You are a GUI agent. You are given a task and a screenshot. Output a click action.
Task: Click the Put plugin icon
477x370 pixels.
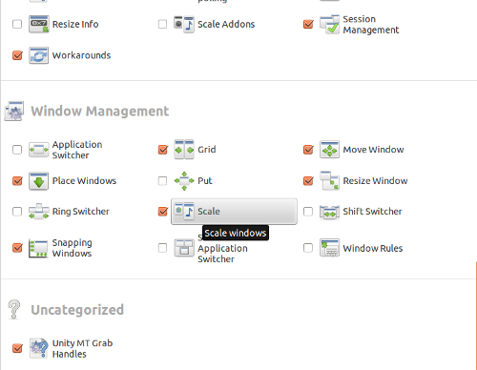[x=184, y=181]
